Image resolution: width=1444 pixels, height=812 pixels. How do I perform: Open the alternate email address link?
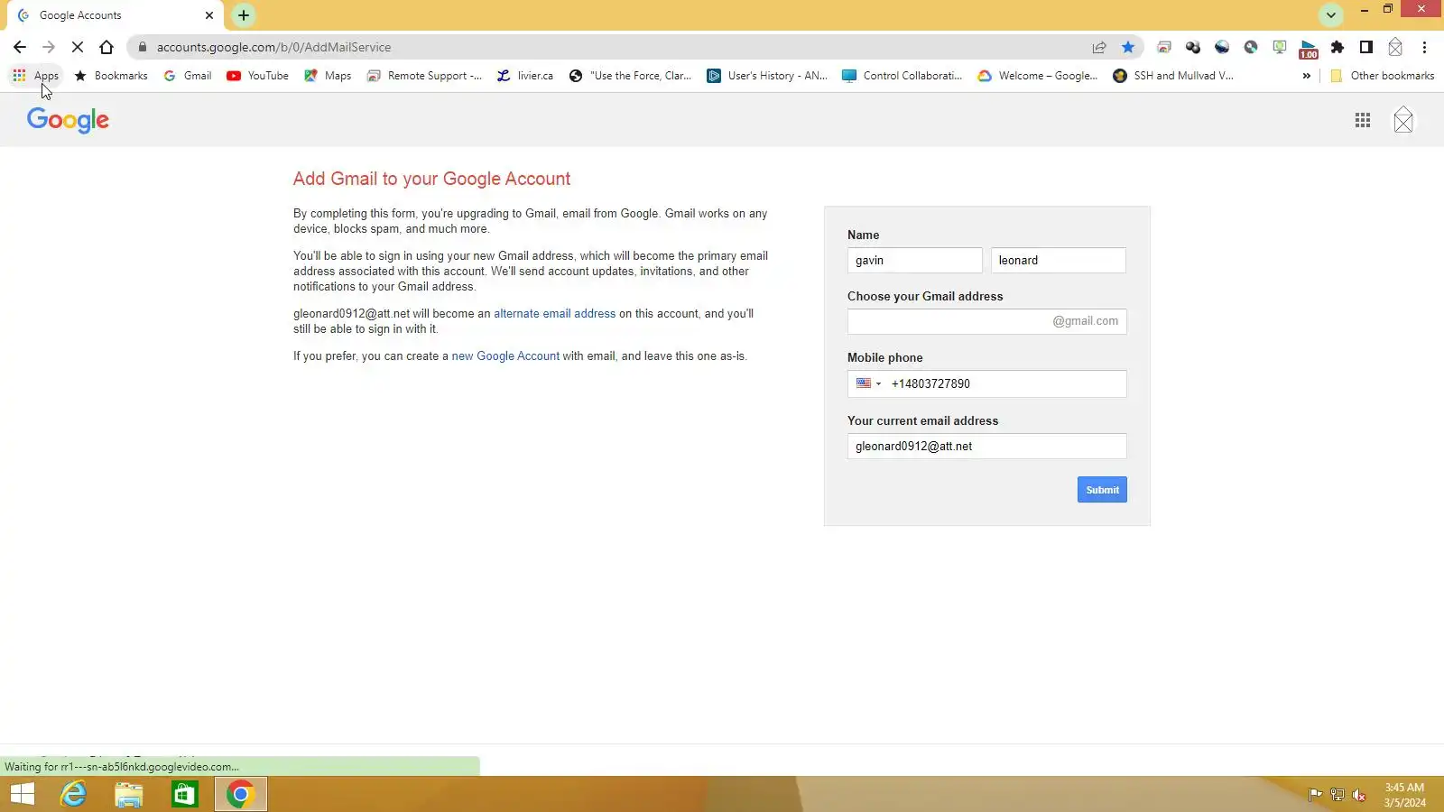[x=554, y=314]
